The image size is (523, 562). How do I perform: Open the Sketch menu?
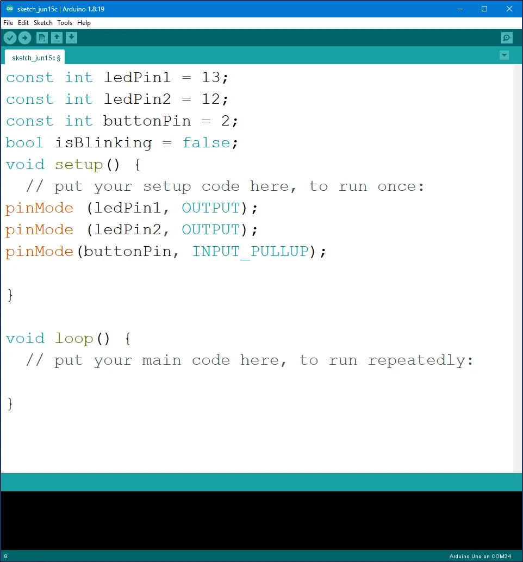(43, 23)
